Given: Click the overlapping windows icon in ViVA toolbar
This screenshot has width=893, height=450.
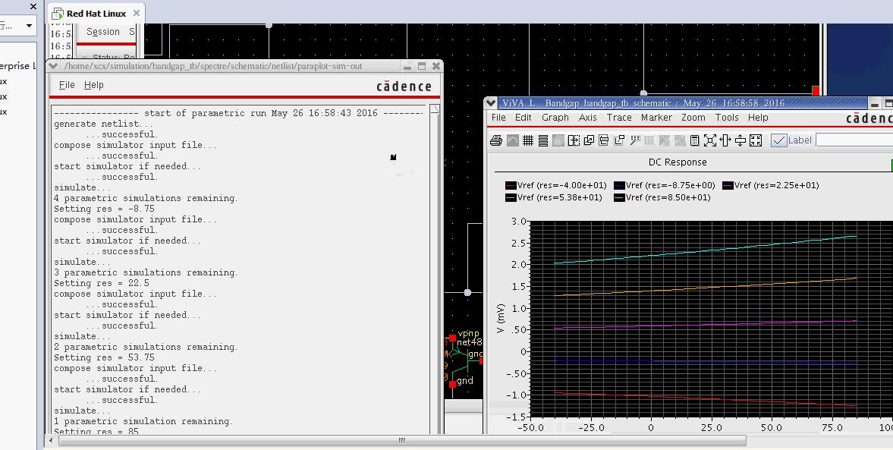Looking at the screenshot, I should point(589,140).
